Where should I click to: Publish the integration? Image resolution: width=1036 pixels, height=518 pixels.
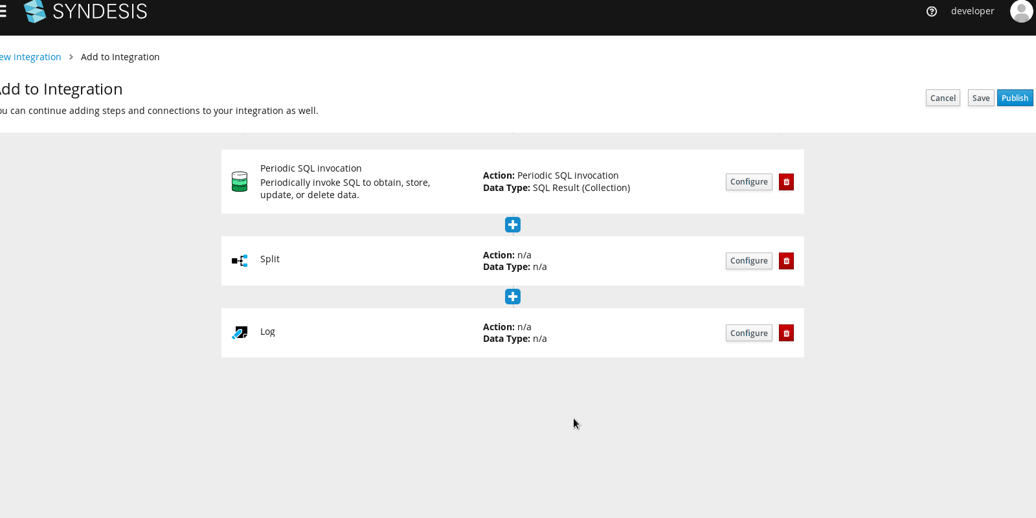(x=1015, y=98)
